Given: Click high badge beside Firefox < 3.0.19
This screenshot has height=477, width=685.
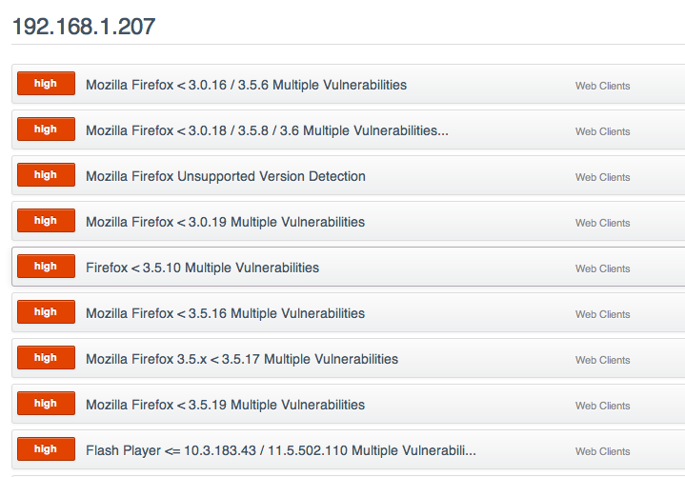Looking at the screenshot, I should pyautogui.click(x=46, y=220).
